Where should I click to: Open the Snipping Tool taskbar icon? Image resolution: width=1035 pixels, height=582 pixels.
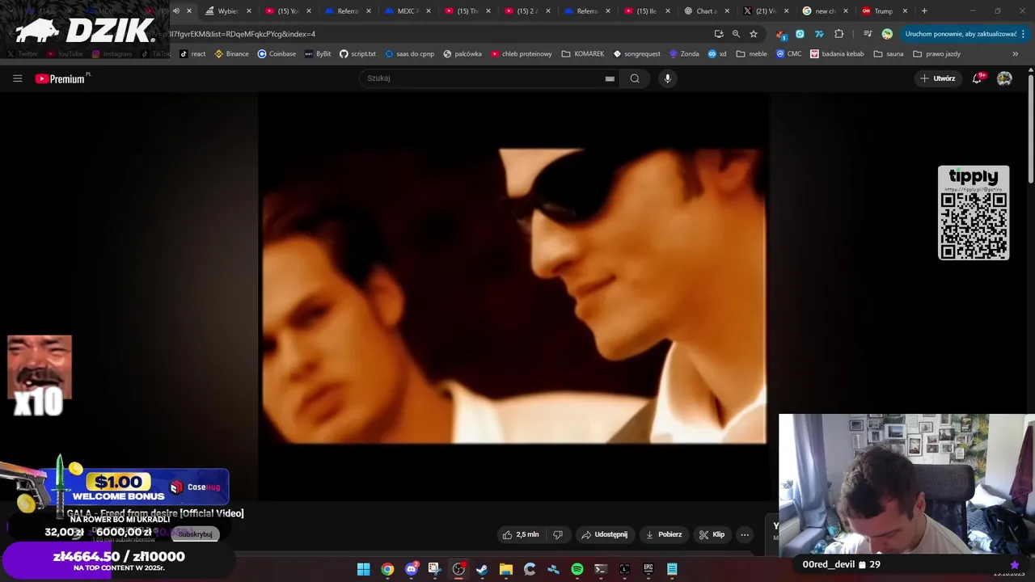pos(434,569)
